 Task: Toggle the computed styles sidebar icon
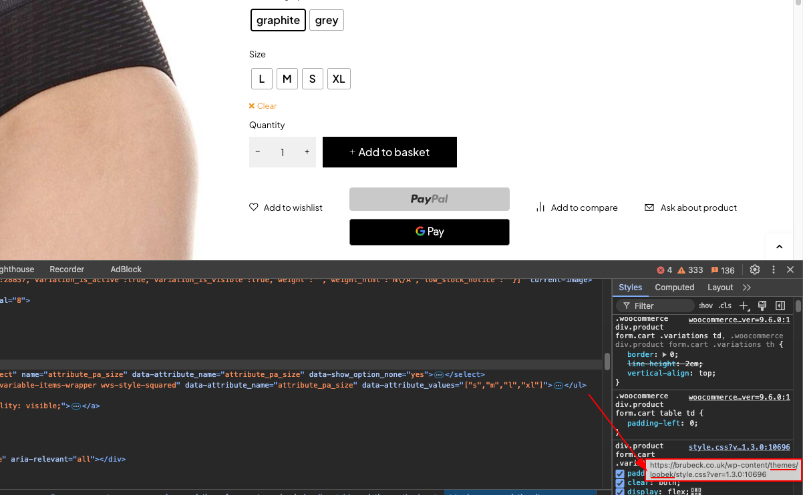780,306
